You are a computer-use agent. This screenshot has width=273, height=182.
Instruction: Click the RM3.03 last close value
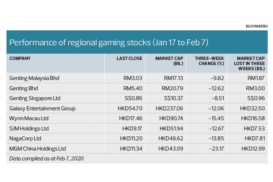click(133, 78)
